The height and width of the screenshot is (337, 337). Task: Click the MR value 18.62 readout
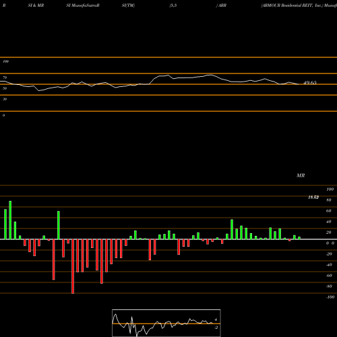[x=313, y=197]
